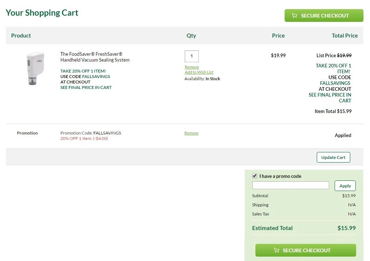Click the 'Applied' promotion status text
The image size is (370, 261).
coord(343,135)
